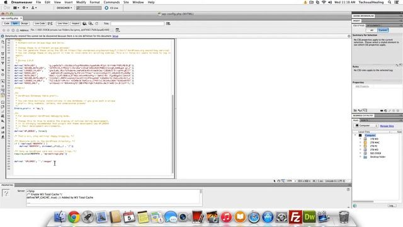This screenshot has height=227, width=403.
Task: Toggle Live Code mode
Action: point(40,23)
